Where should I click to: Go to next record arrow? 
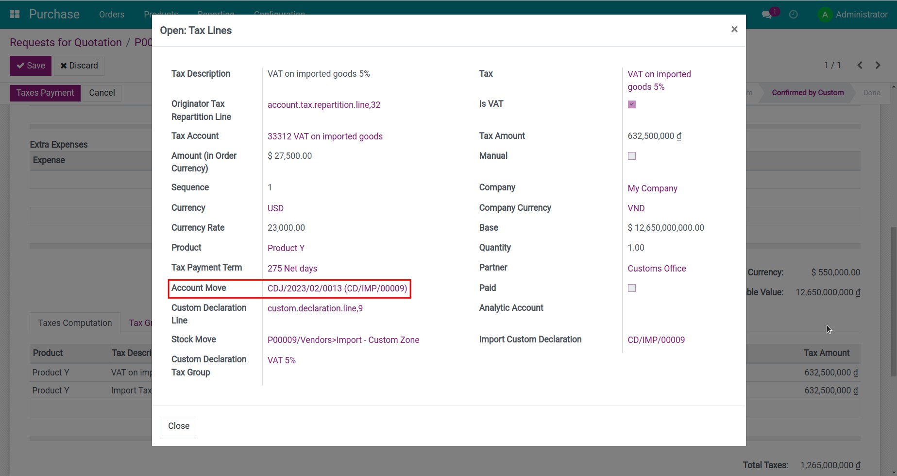point(878,65)
